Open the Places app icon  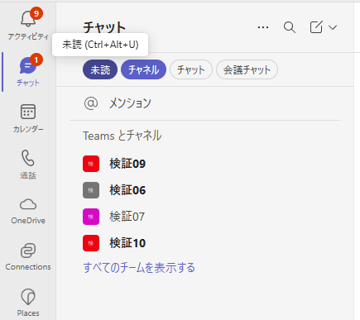28,297
